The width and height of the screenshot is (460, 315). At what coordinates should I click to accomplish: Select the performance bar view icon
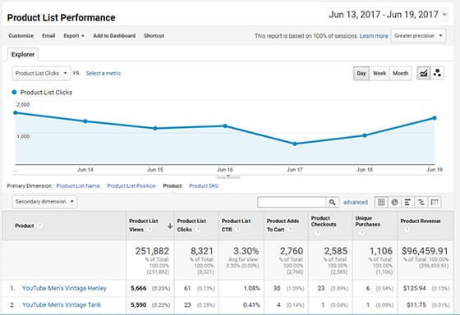point(407,202)
